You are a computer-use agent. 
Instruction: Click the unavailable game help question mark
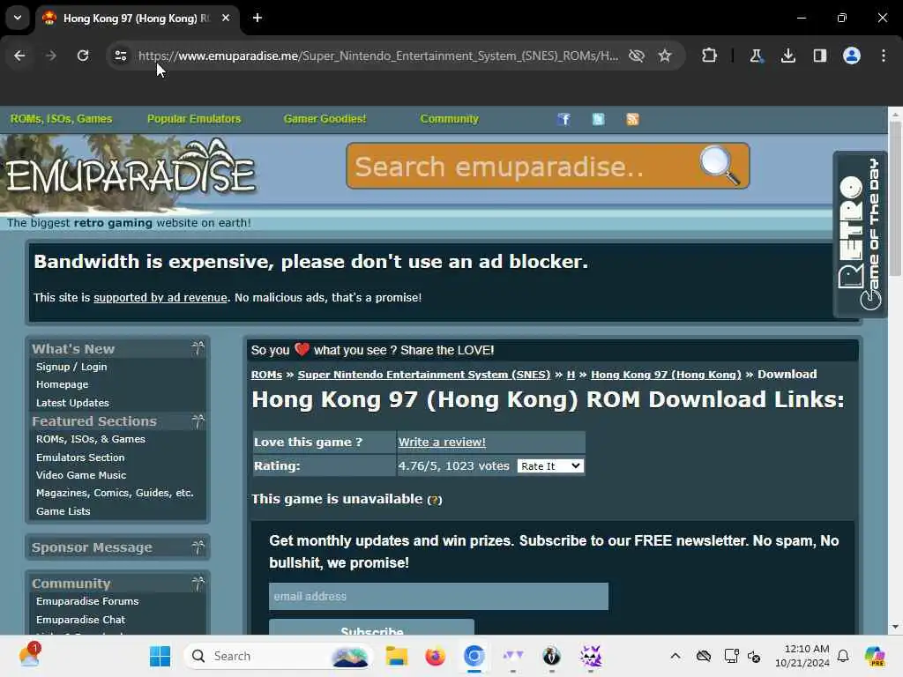[435, 500]
